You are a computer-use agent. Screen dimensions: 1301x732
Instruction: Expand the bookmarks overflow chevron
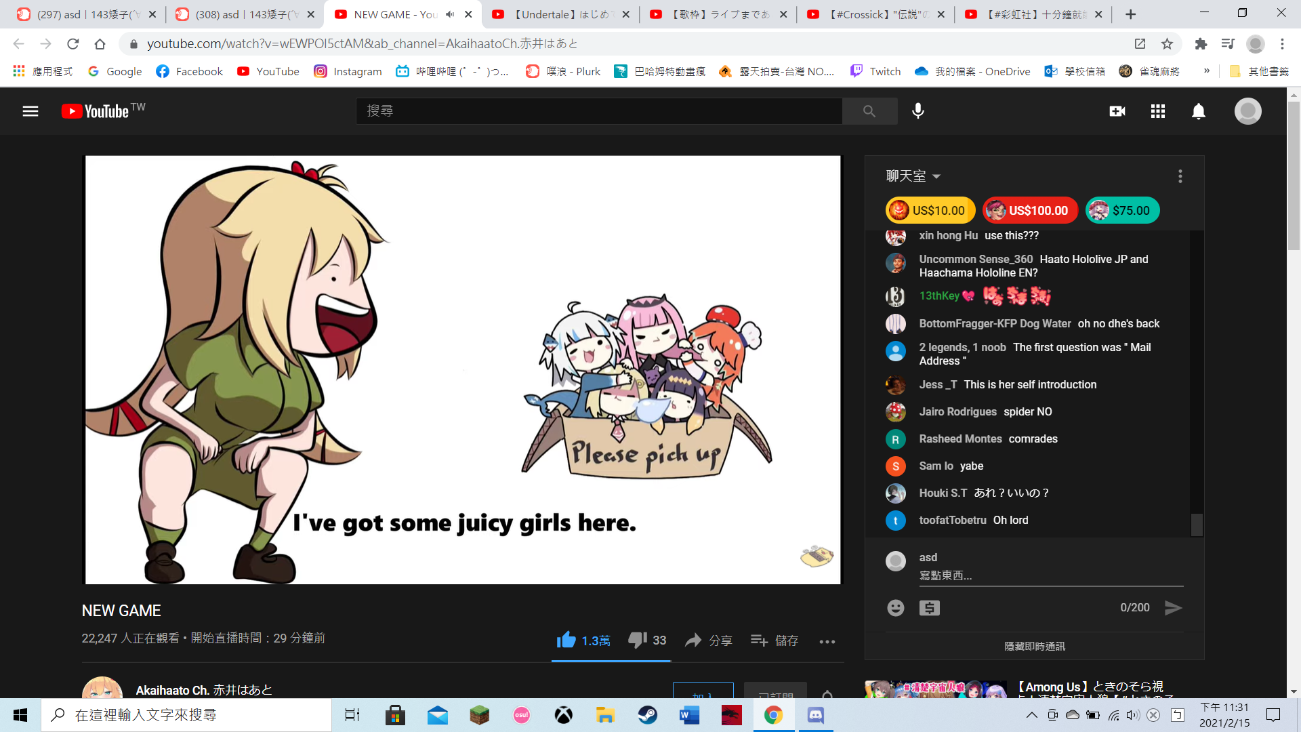[1207, 70]
